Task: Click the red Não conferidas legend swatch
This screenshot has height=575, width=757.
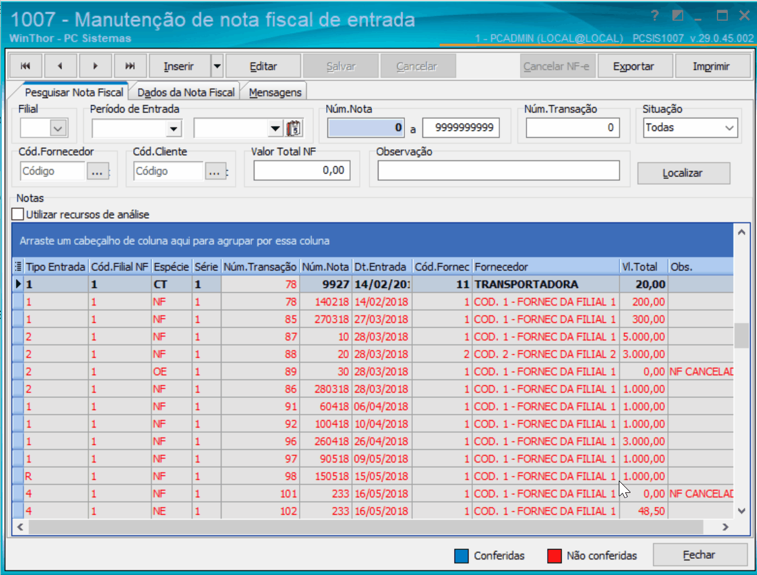Action: coord(554,556)
